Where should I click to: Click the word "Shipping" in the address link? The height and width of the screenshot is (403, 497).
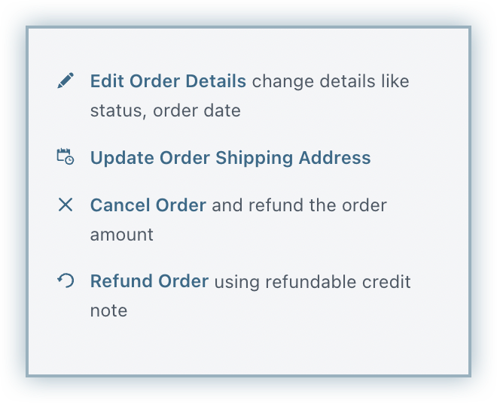pos(255,158)
